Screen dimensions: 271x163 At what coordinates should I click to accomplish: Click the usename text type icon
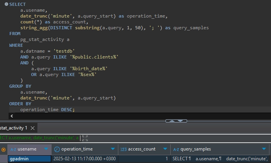(x=13, y=149)
